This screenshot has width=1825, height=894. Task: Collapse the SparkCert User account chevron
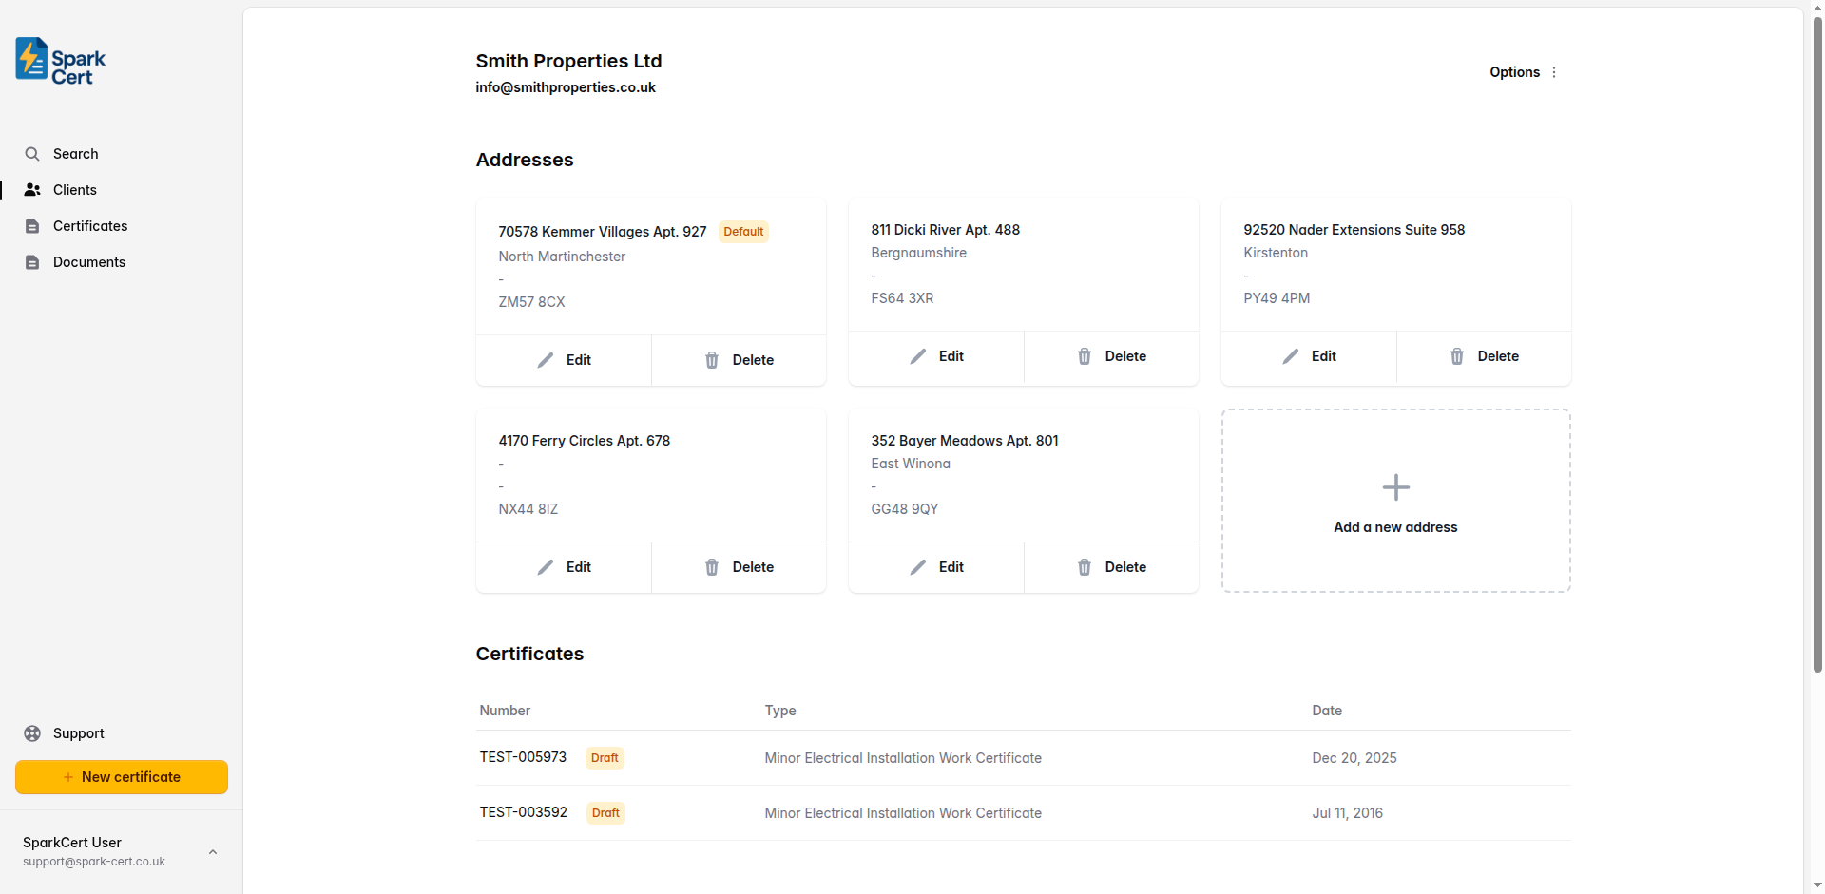(212, 851)
